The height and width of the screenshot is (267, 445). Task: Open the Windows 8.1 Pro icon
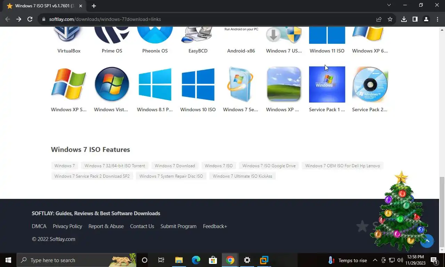tap(155, 84)
